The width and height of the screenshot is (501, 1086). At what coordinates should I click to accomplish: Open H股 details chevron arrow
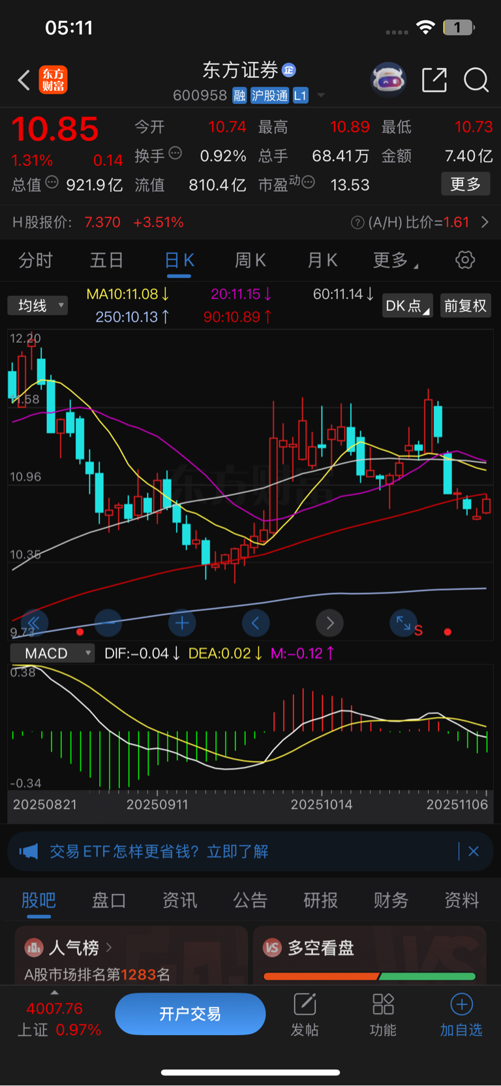pos(485,222)
